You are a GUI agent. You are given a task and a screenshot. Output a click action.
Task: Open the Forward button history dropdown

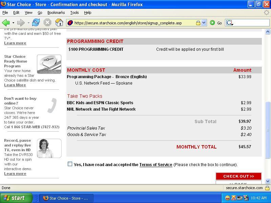pyautogui.click(x=28, y=23)
